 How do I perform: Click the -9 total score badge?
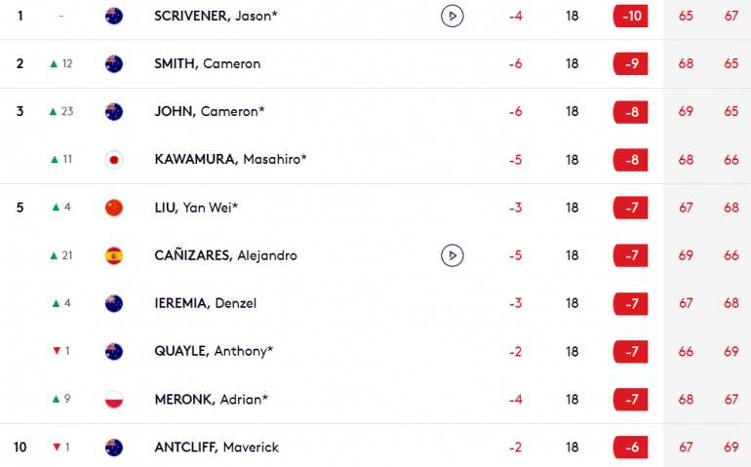tap(630, 63)
